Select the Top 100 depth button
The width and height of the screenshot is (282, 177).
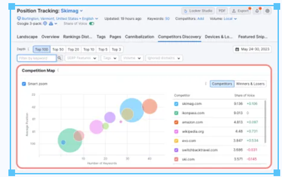[42, 50]
